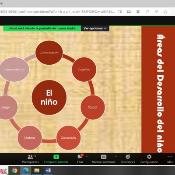Viewport: 175px width, 175px height.
Task: Expand the caret next to Mostrar subtítulos
Action: click(115, 156)
